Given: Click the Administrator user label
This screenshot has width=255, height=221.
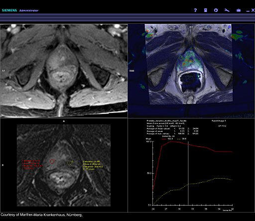Looking at the screenshot, I should (x=29, y=10).
